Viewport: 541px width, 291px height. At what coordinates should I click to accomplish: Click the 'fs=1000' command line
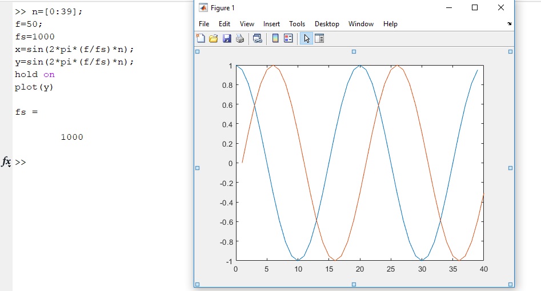pos(34,37)
